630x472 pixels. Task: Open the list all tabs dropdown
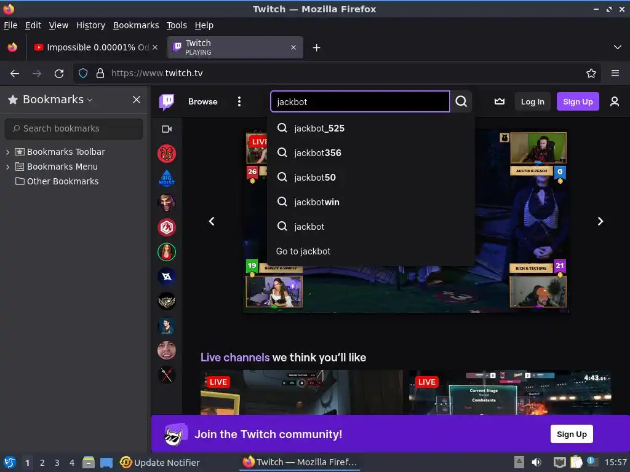618,47
